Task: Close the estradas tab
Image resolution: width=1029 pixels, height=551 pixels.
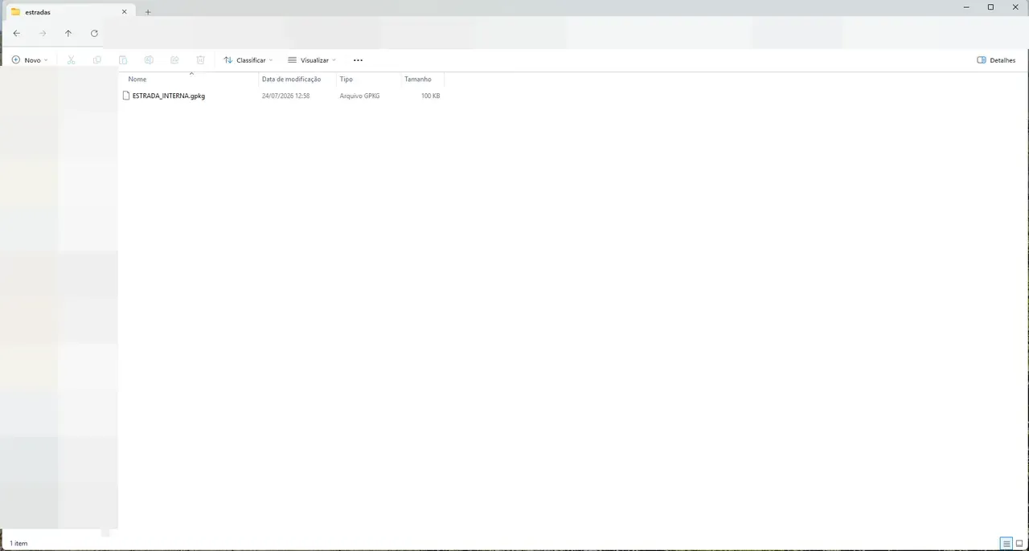Action: point(124,12)
